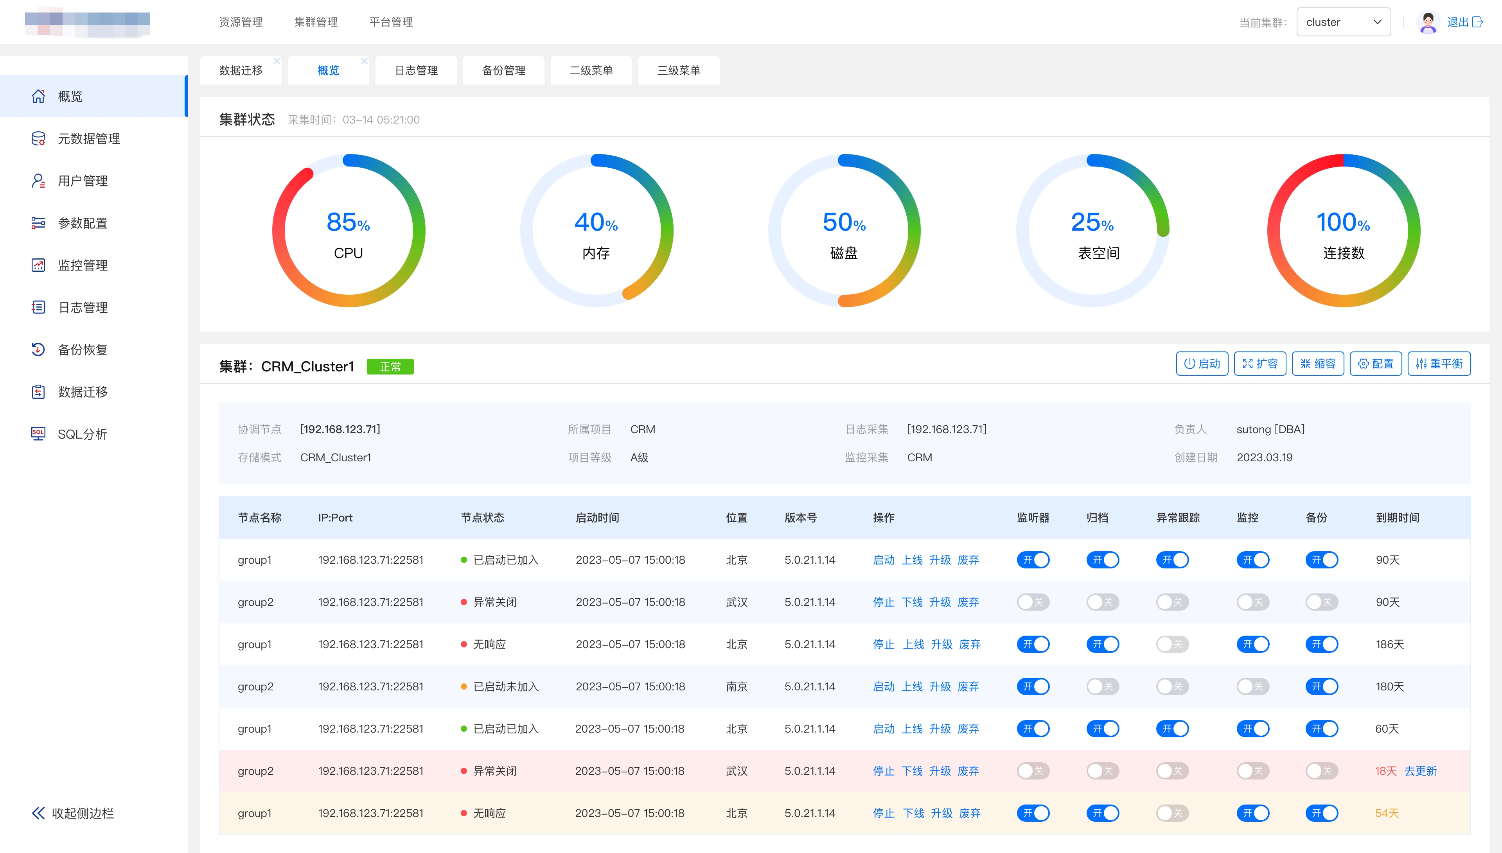Toggle 异常跟踪 switch in the 186天 row
This screenshot has width=1502, height=853.
click(x=1173, y=644)
